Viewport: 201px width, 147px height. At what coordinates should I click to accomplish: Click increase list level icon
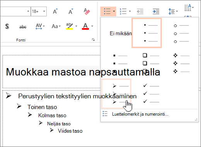(156, 12)
